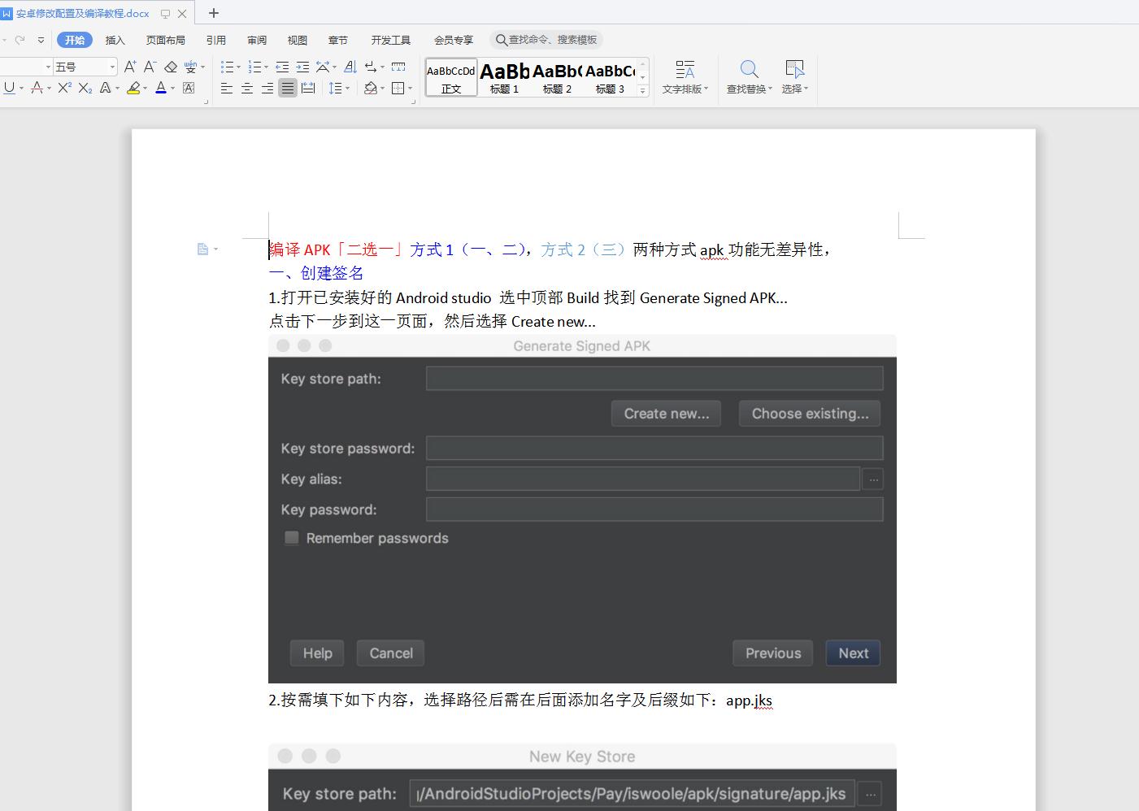
Task: Toggle superscript formatting
Action: pyautogui.click(x=65, y=88)
